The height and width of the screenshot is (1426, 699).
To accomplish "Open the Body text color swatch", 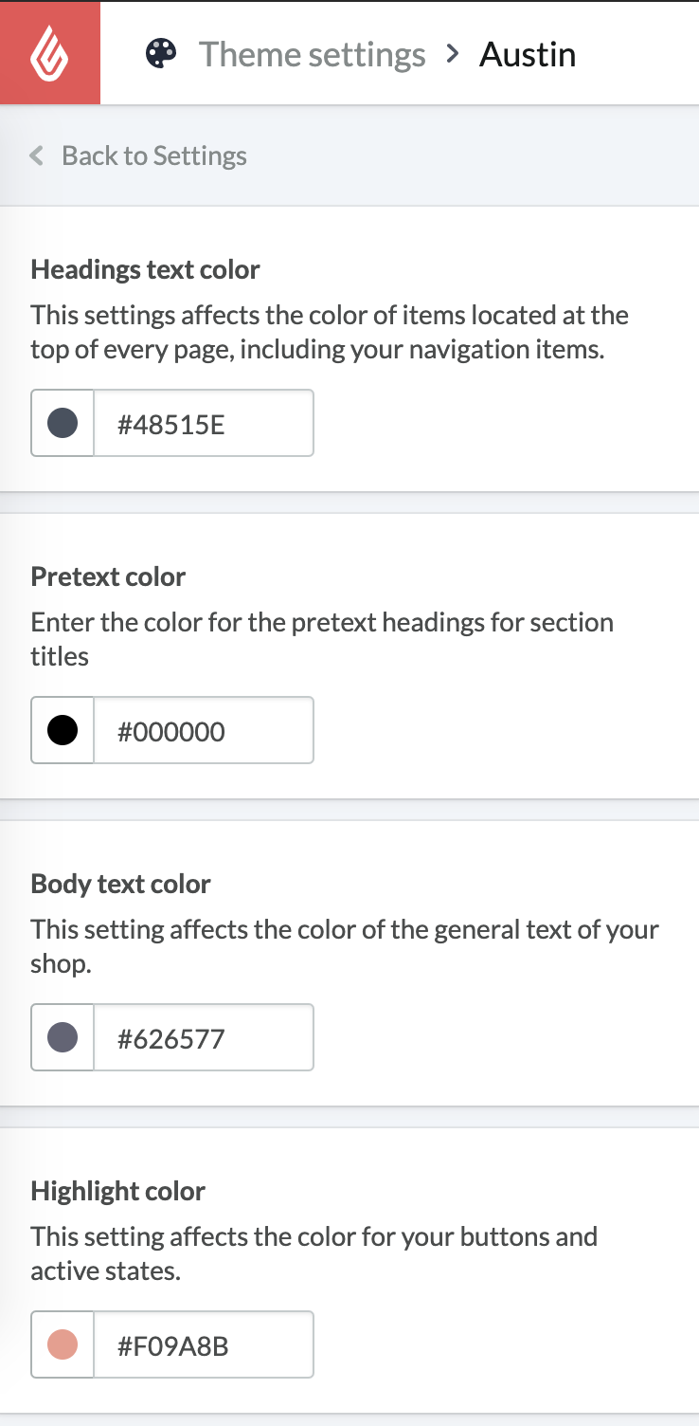I will click(x=63, y=1037).
